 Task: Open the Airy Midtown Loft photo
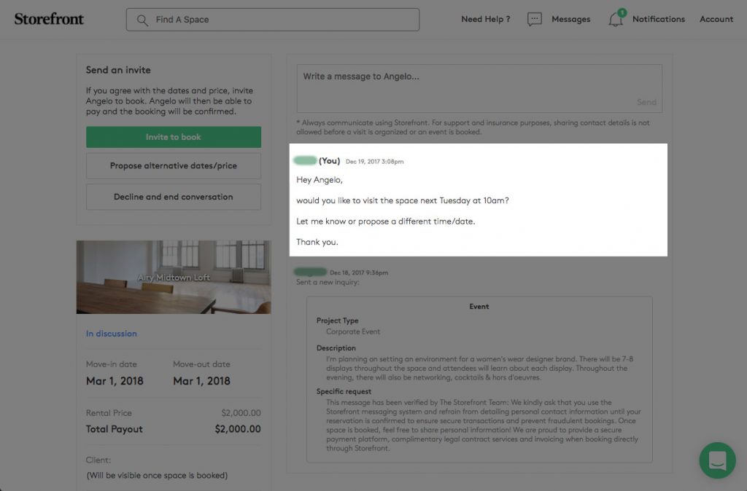173,278
